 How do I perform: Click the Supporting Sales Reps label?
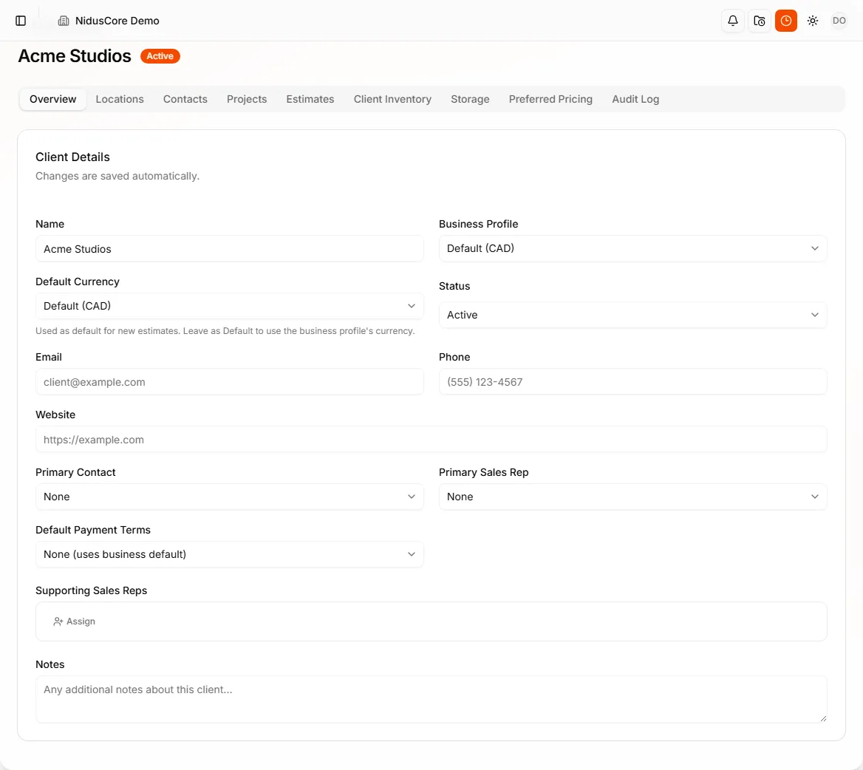pyautogui.click(x=92, y=590)
